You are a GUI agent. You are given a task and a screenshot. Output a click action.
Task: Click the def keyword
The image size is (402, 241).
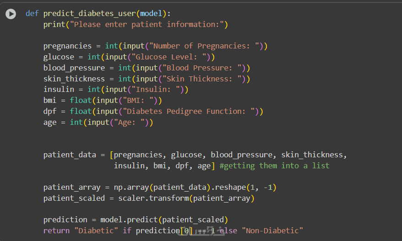click(32, 13)
